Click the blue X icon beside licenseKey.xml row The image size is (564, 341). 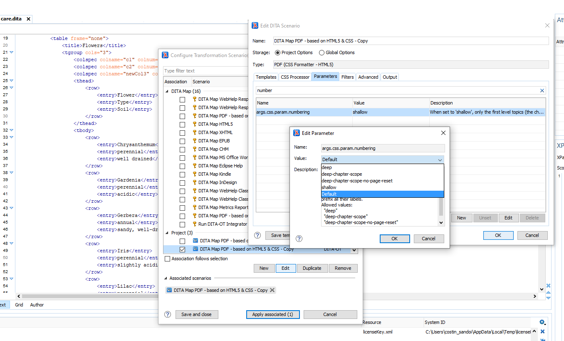pyautogui.click(x=542, y=332)
